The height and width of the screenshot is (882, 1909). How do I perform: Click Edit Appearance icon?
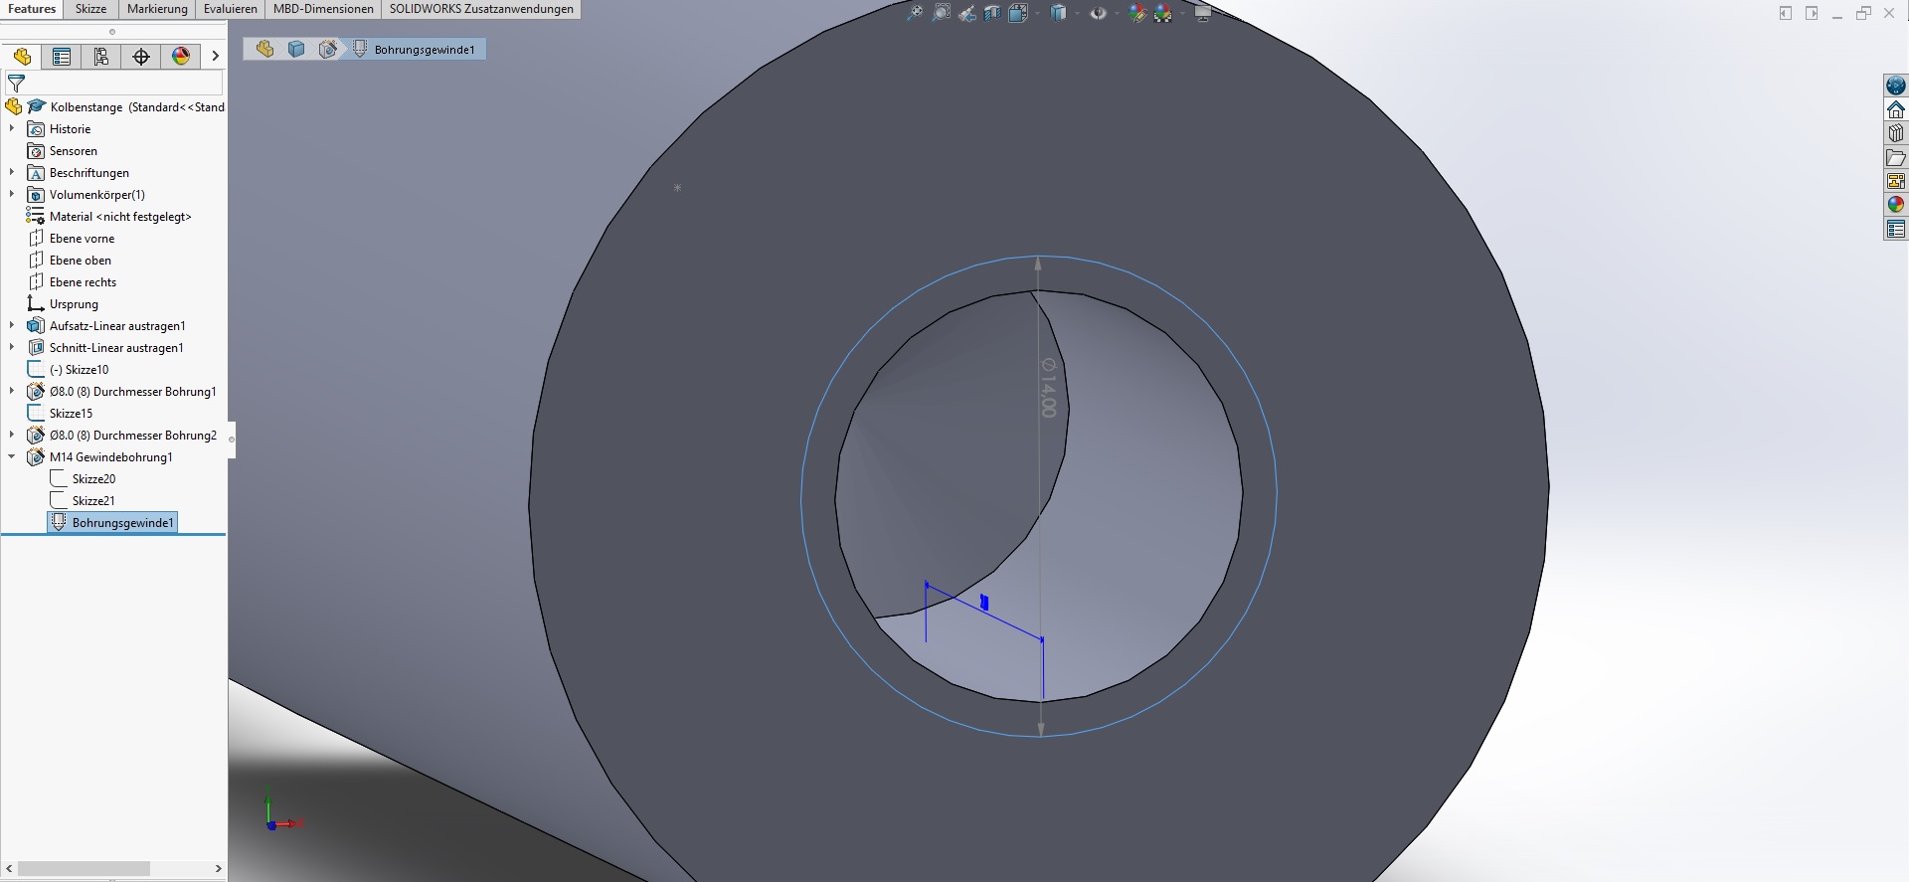pos(1137,13)
